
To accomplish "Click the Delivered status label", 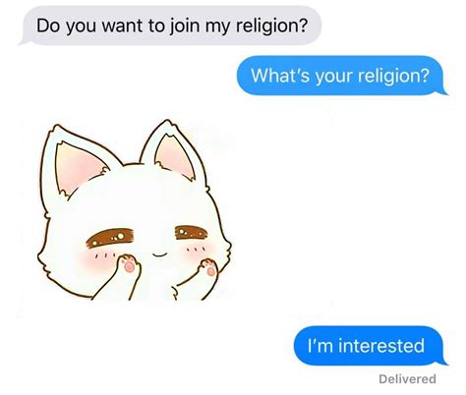I will (x=407, y=379).
